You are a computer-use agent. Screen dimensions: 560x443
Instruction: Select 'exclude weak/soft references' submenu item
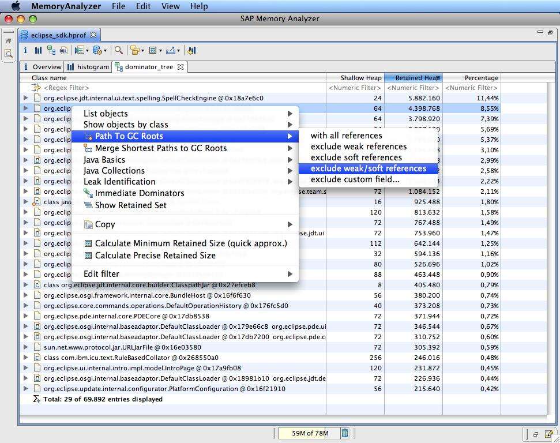(x=368, y=168)
